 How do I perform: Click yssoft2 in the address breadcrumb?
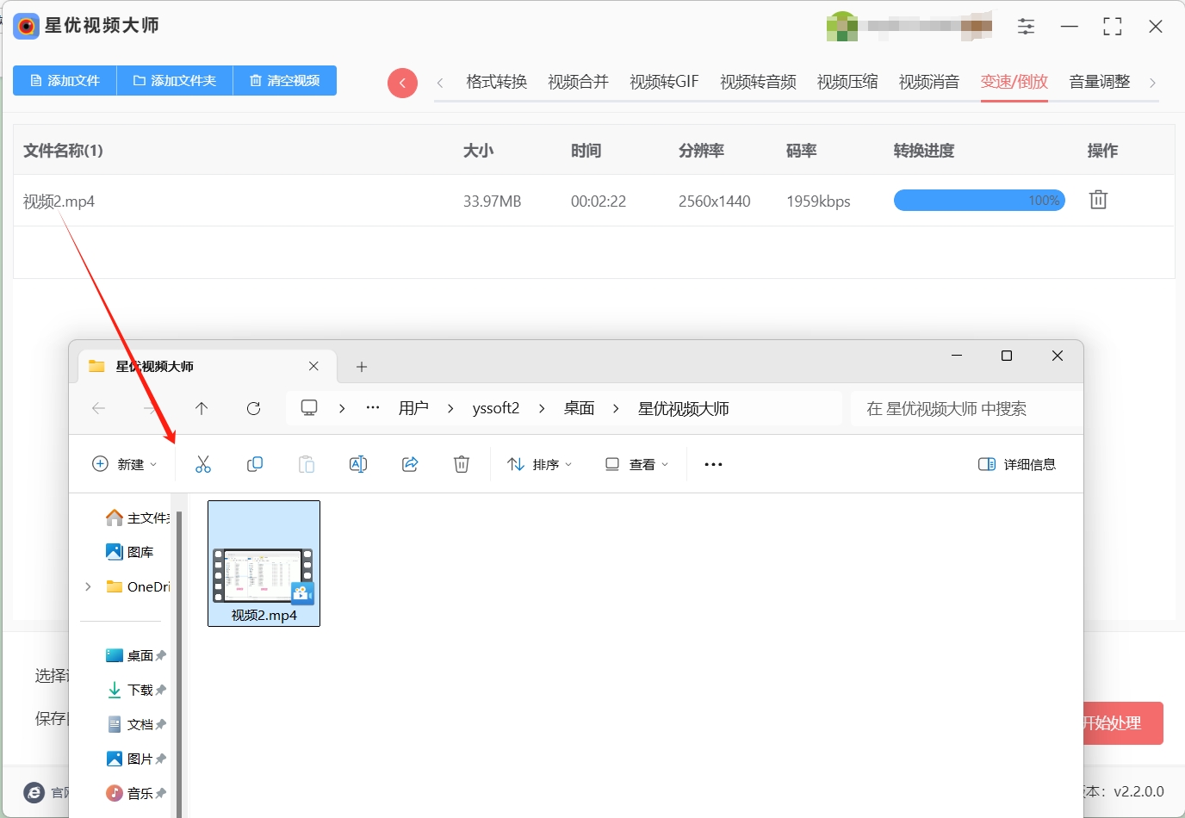click(496, 408)
